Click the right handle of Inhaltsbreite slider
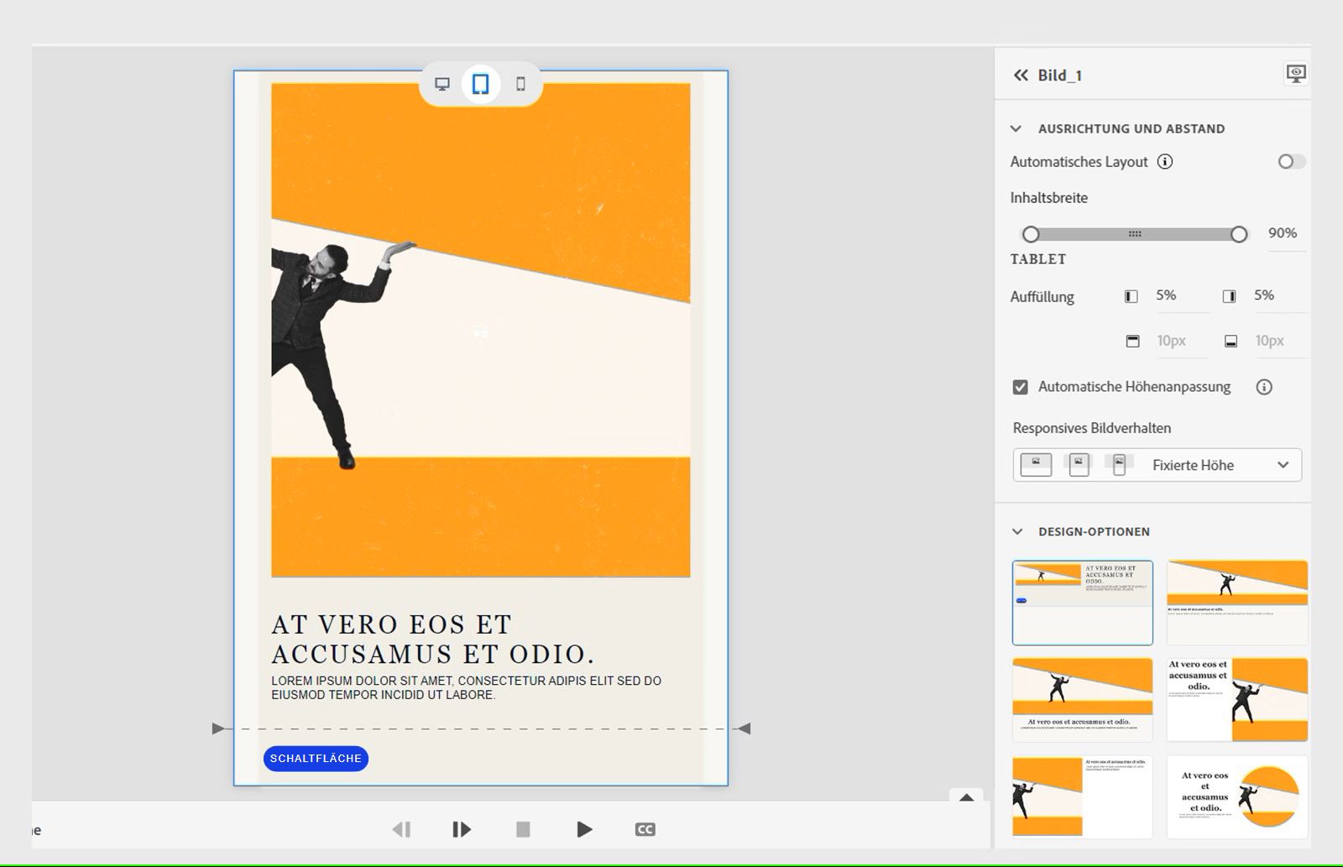 point(1239,234)
